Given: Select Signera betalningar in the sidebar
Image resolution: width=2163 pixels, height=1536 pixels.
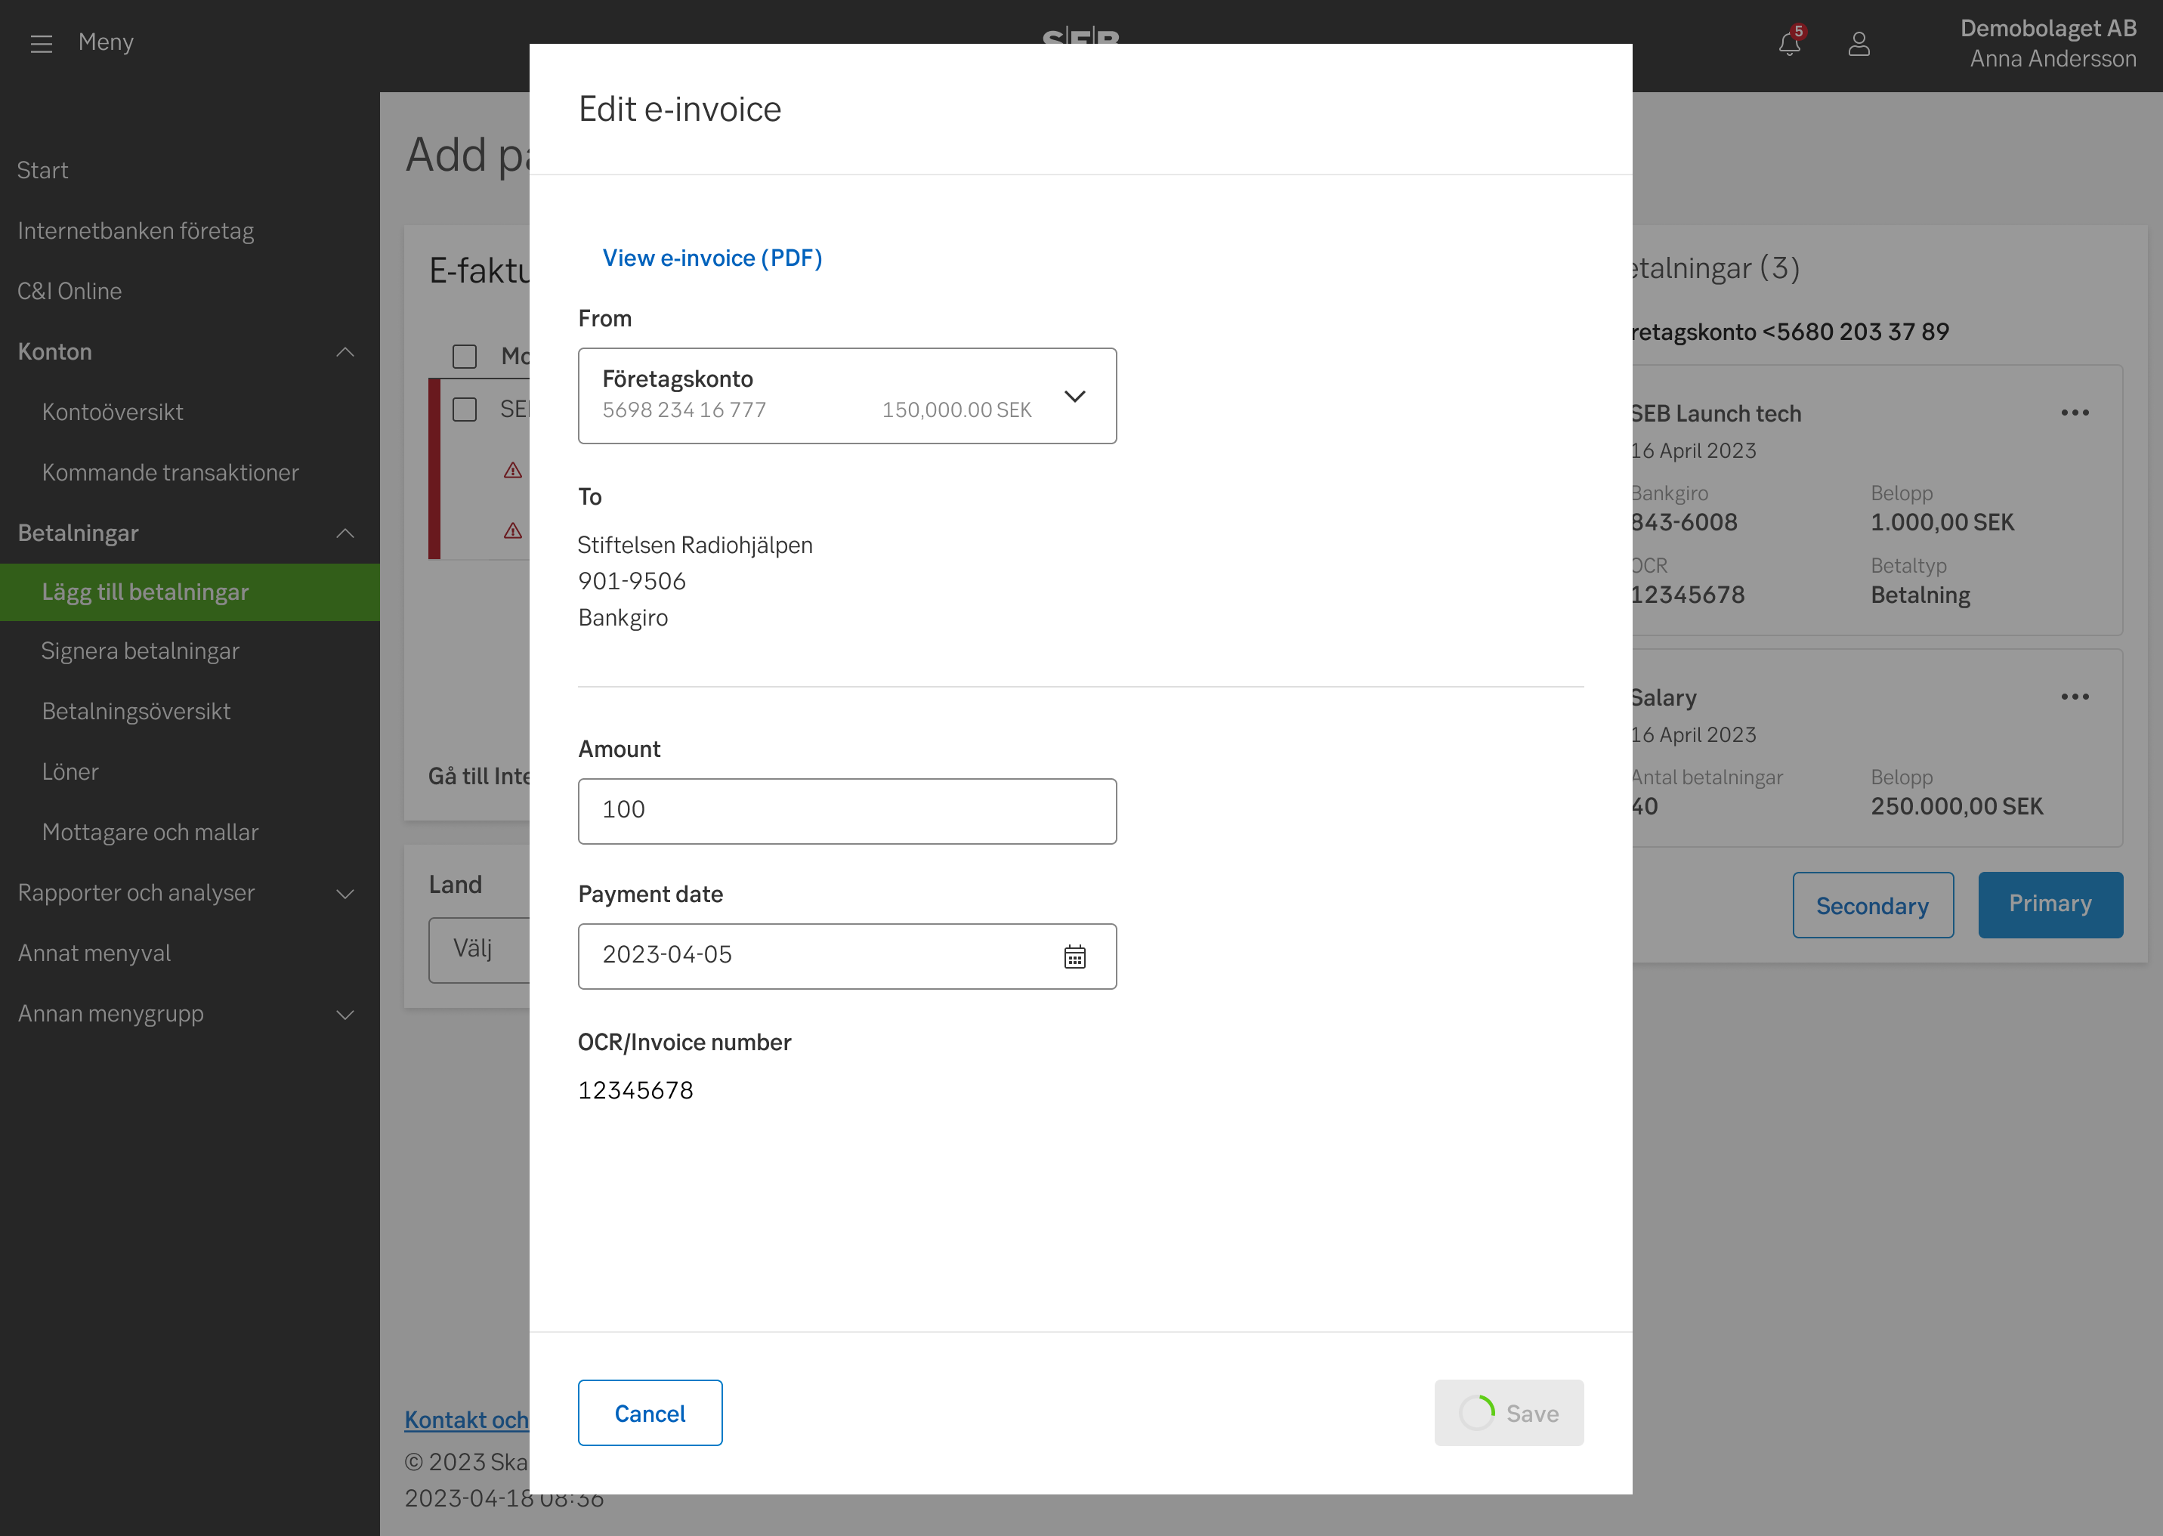Looking at the screenshot, I should [x=140, y=651].
